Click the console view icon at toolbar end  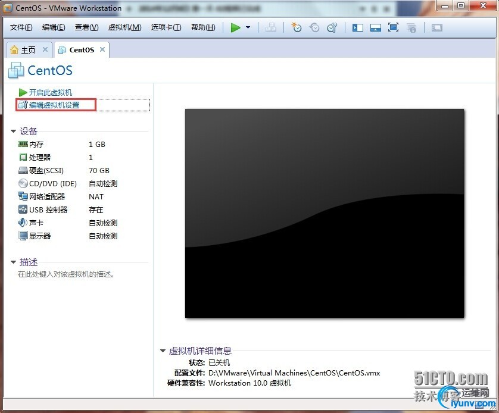tap(437, 27)
